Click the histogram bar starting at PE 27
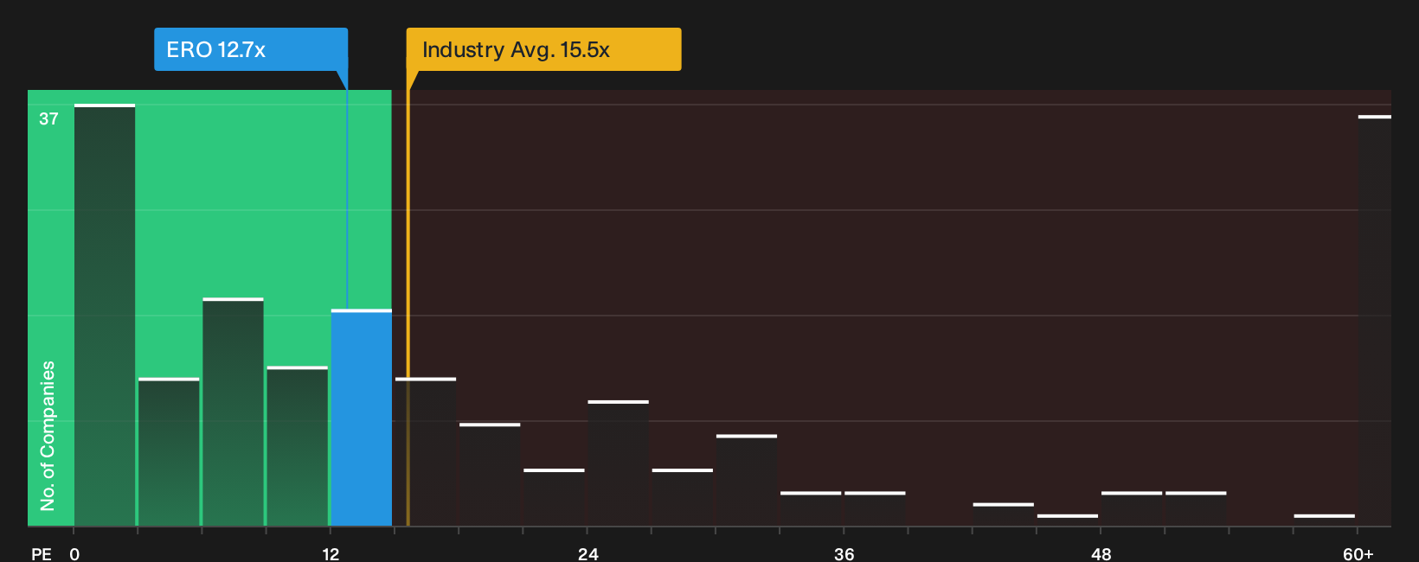The image size is (1419, 562). pyautogui.click(x=683, y=498)
